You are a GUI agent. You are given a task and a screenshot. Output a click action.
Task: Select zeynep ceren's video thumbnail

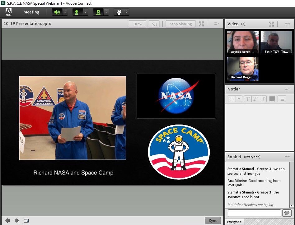coord(243,43)
